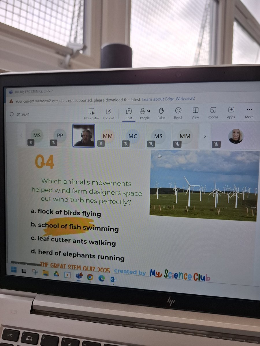The image size is (260, 346).
Task: Raise your hand in the meeting
Action: (x=161, y=114)
